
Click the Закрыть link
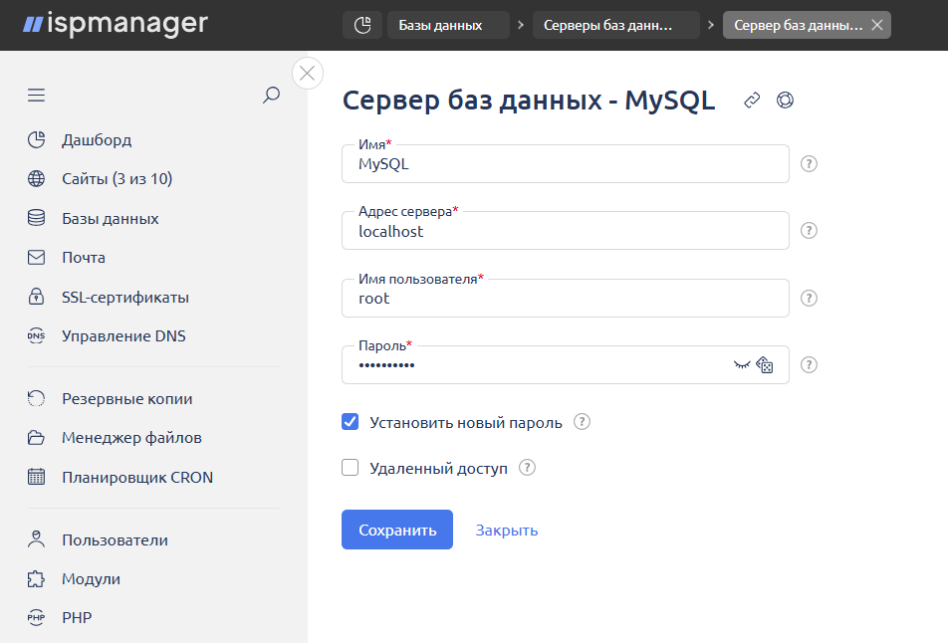click(x=507, y=530)
